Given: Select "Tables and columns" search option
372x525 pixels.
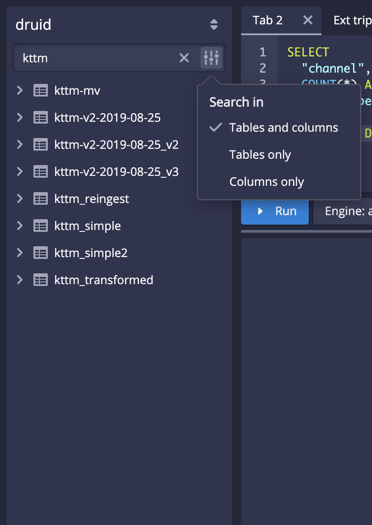Looking at the screenshot, I should pyautogui.click(x=283, y=128).
